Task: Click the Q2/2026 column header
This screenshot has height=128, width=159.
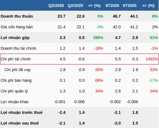Action: pos(56,6)
